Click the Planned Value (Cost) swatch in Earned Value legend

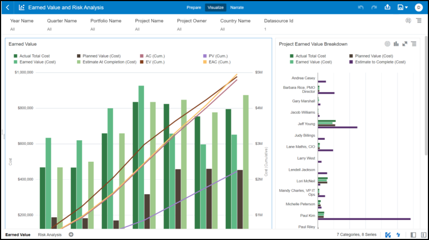(79, 56)
